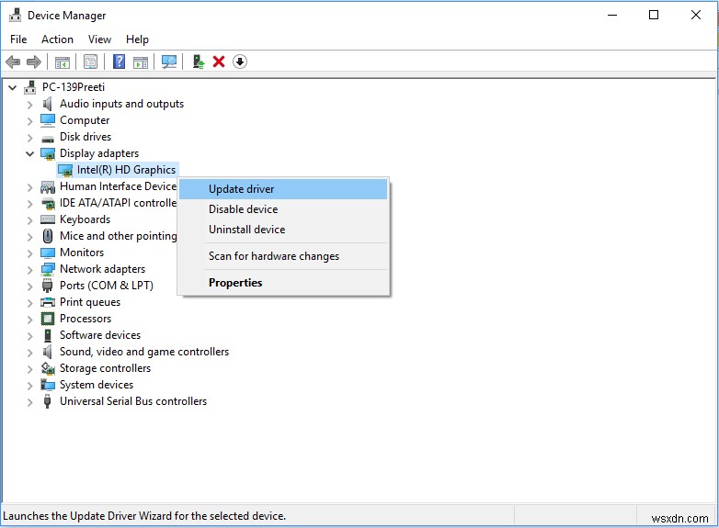Select the Monitors tree label
The width and height of the screenshot is (719, 528).
click(x=82, y=253)
